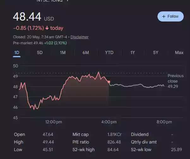The image size is (190, 159).
Task: Click the 47 y-axis label
Action: pos(15,97)
